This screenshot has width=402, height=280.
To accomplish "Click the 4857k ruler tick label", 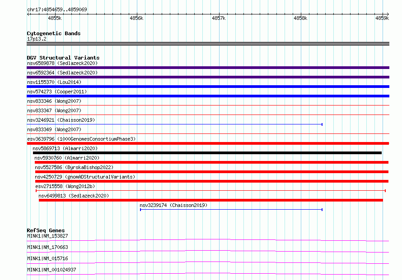I will 219,18.
